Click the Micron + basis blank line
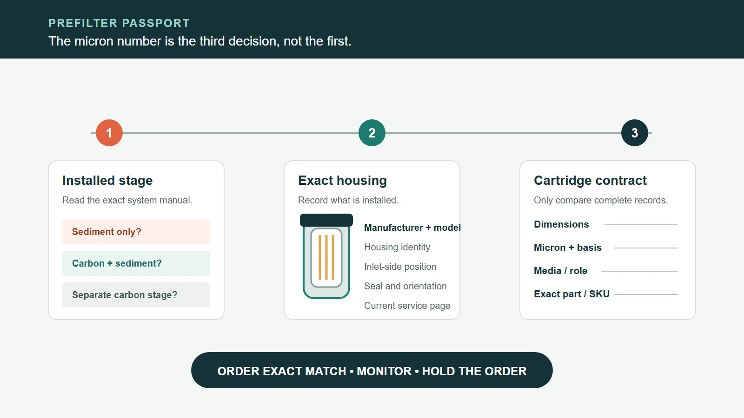The height and width of the screenshot is (418, 744). click(646, 248)
